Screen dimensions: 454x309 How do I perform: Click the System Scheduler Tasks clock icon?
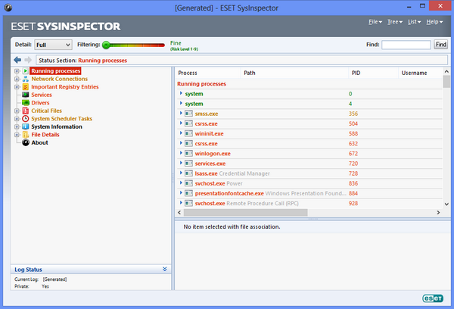(26, 119)
